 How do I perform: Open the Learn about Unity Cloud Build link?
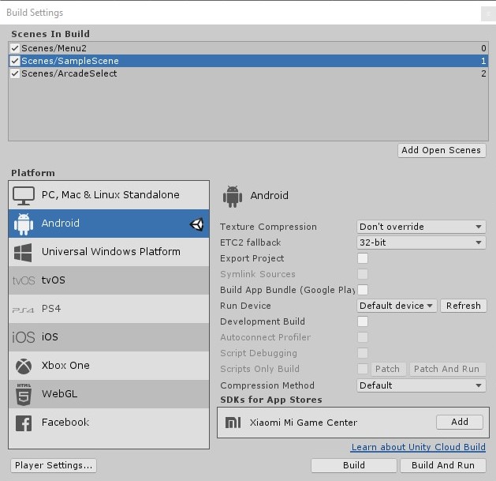coord(418,447)
